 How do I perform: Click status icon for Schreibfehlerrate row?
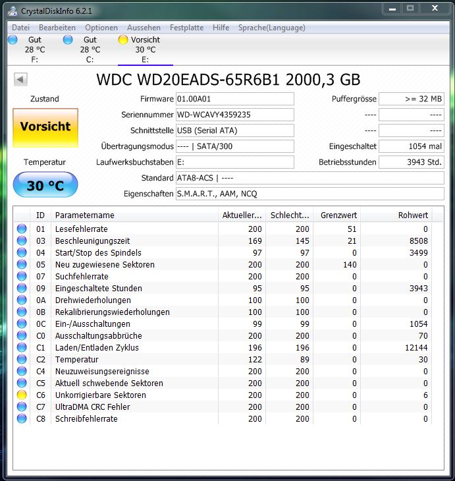click(22, 418)
